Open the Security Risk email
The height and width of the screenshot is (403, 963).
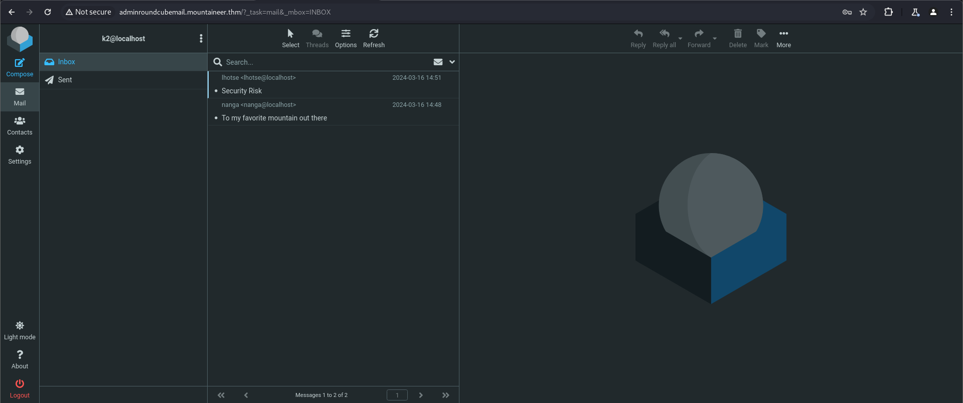pyautogui.click(x=242, y=91)
